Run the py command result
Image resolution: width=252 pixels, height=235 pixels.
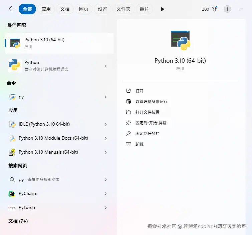55,97
